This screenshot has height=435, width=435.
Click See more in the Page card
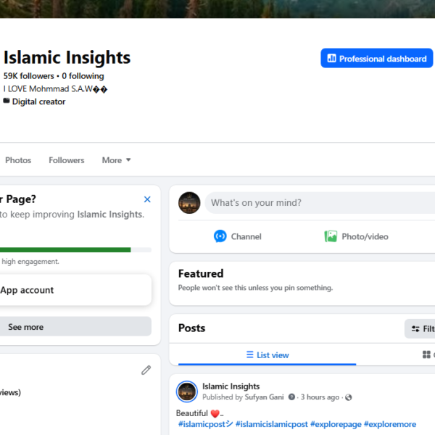tap(75, 326)
